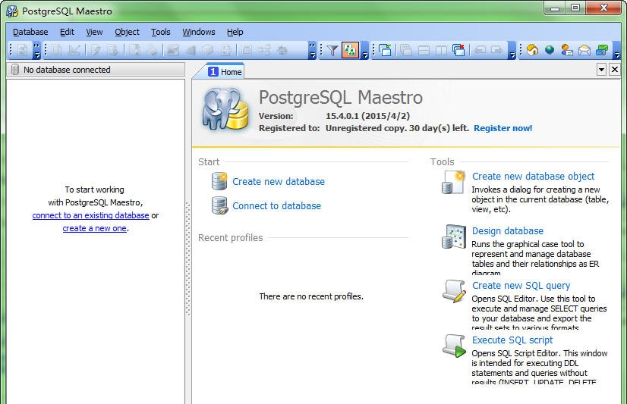
Task: Open the tab list dropdown arrow
Action: [x=601, y=70]
